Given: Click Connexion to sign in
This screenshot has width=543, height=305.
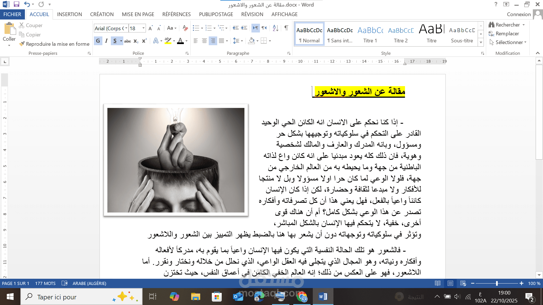Looking at the screenshot, I should pos(519,14).
